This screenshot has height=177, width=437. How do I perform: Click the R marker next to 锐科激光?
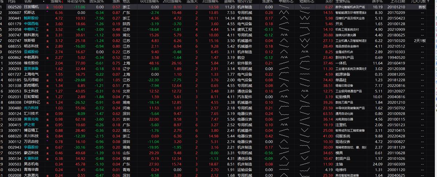click(x=47, y=35)
